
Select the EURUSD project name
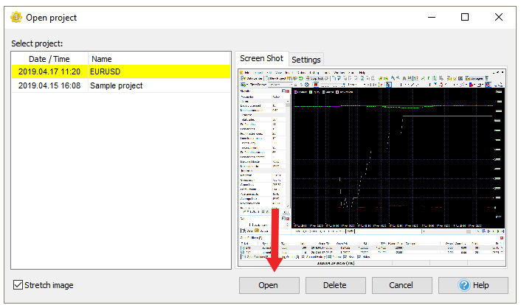tap(106, 72)
